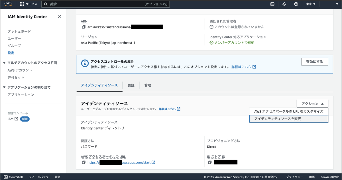
Task: Open the AWS home logo
Action: [x=8, y=4]
